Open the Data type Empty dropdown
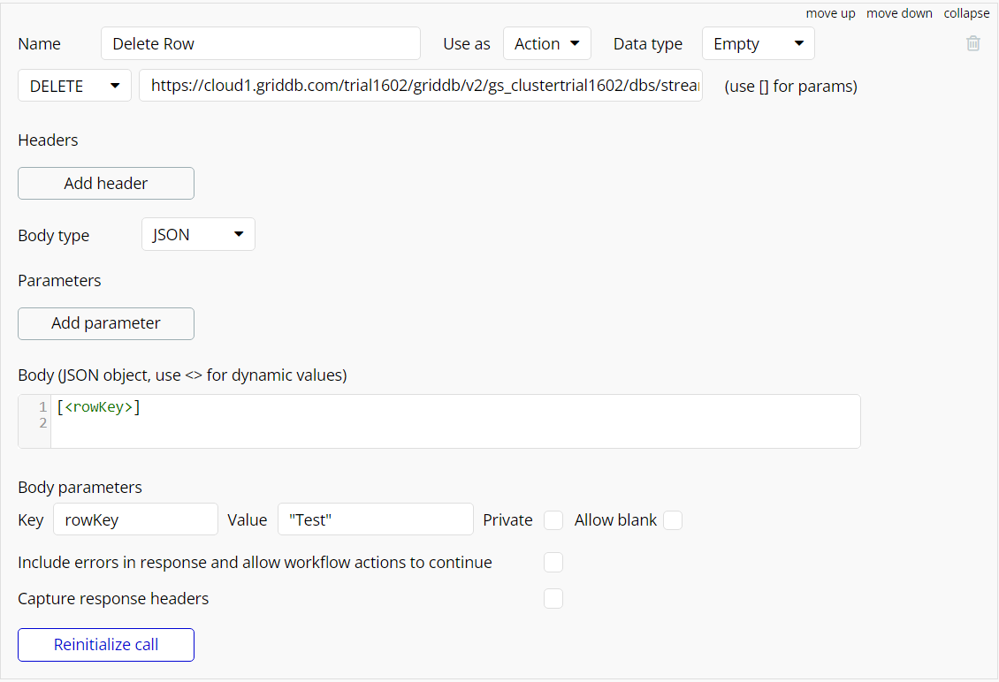The width and height of the screenshot is (999, 682). point(758,43)
